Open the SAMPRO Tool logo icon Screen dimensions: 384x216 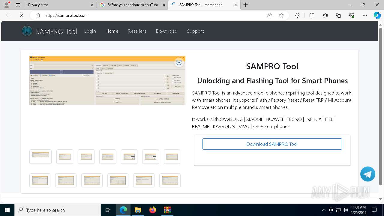tap(27, 31)
